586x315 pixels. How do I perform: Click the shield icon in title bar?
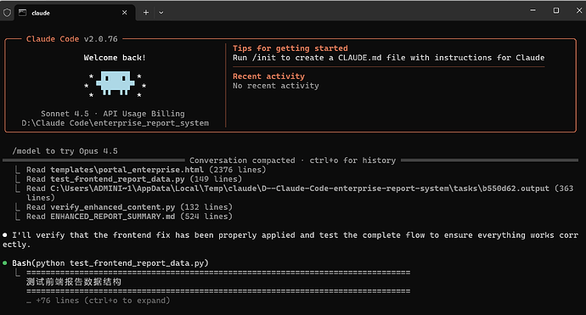[7, 13]
